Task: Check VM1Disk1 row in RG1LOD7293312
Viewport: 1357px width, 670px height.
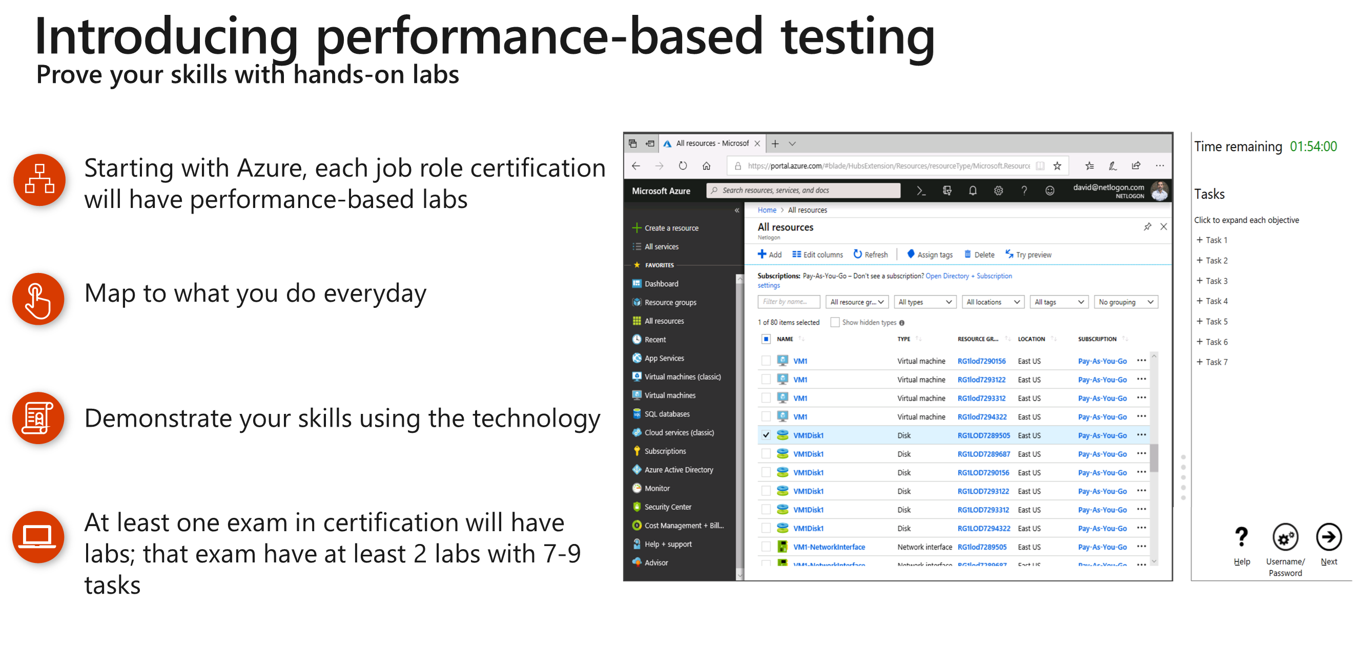Action: pos(766,510)
